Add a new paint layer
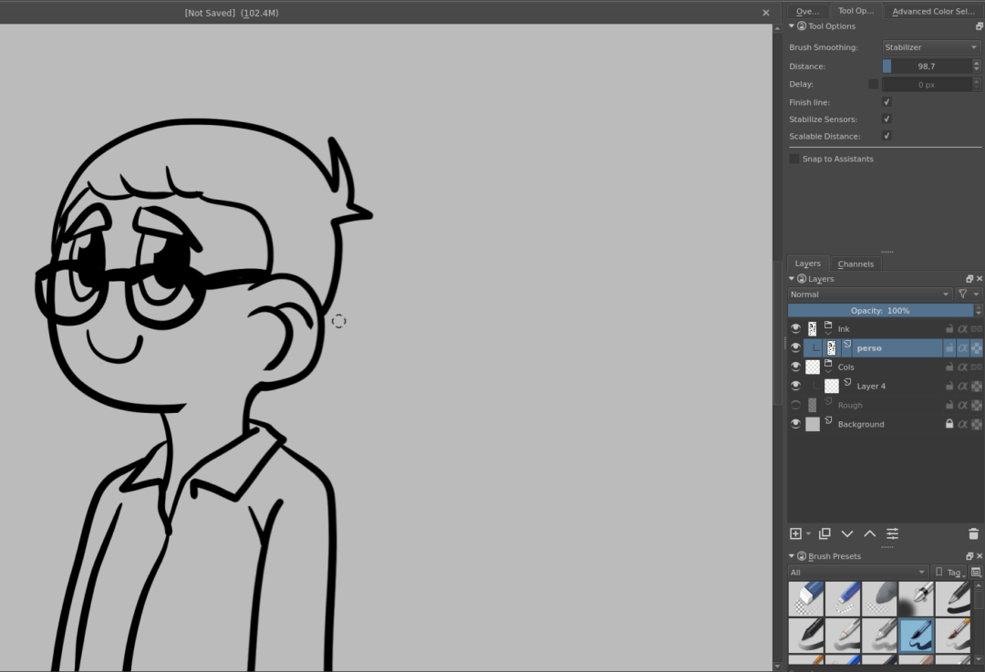The width and height of the screenshot is (985, 672). pyautogui.click(x=795, y=533)
